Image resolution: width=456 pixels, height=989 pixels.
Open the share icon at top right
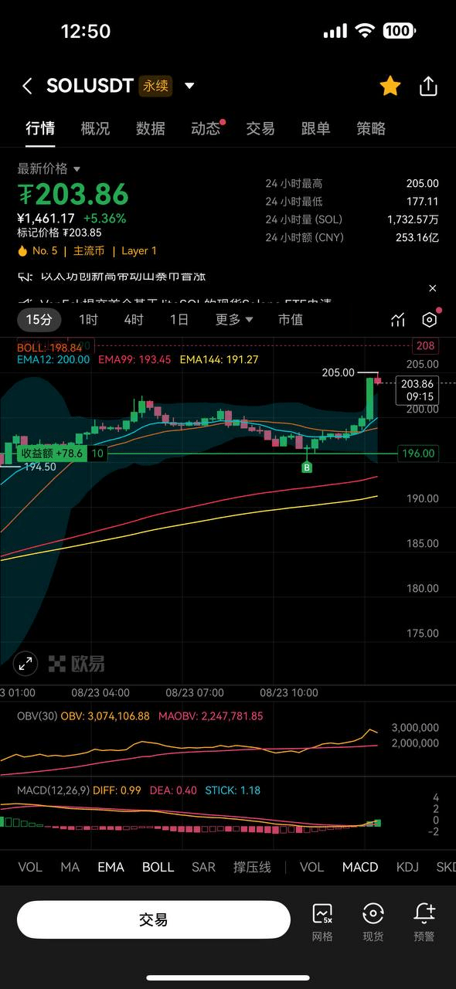coord(428,86)
